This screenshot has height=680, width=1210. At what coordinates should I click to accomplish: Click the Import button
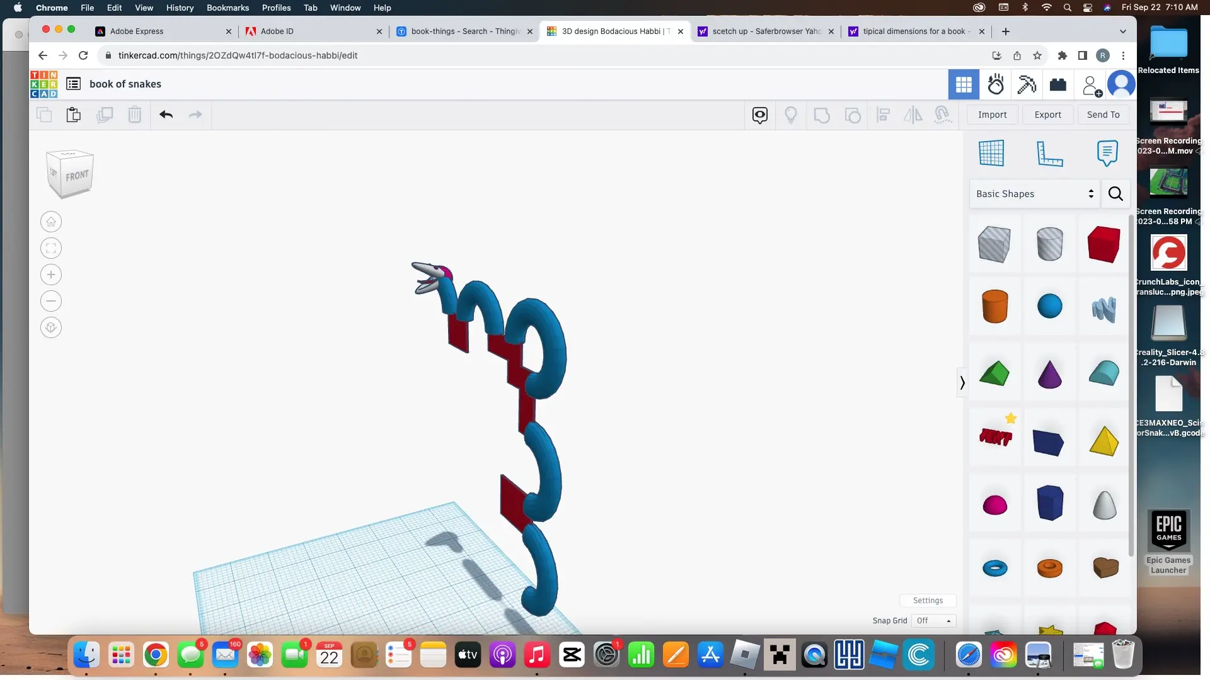[x=993, y=115]
